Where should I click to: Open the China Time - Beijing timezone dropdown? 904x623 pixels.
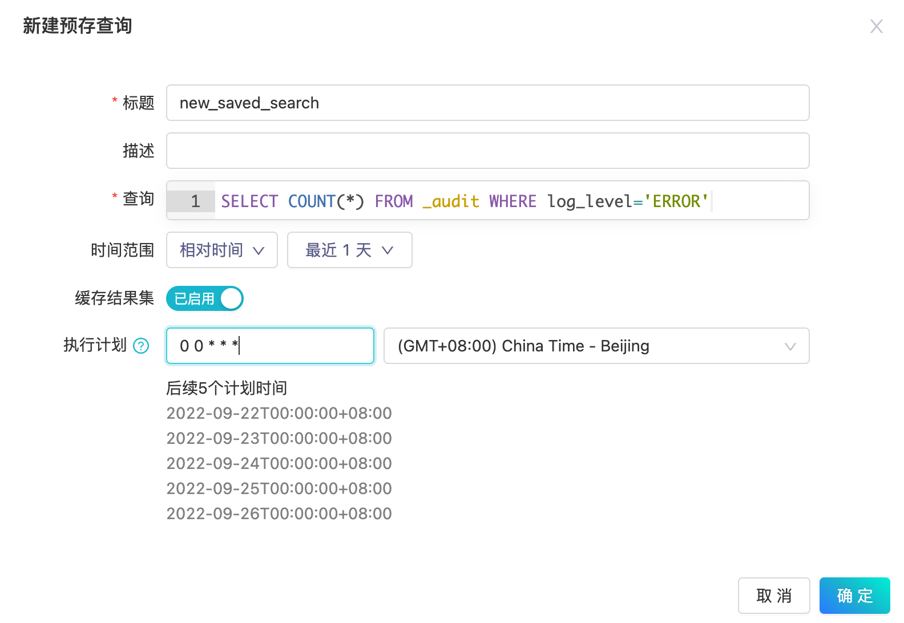[x=596, y=346]
